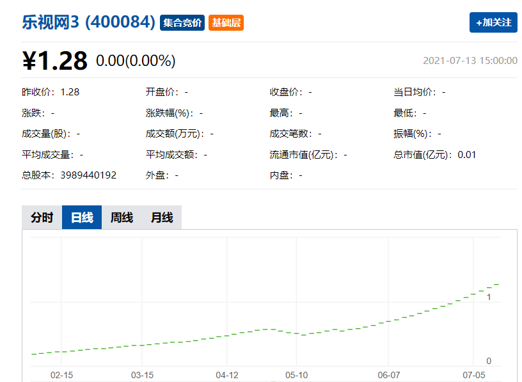Select the current price ¥1.28

point(55,61)
